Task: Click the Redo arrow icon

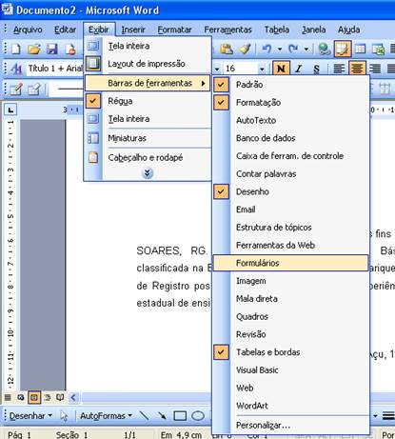Action: (293, 50)
